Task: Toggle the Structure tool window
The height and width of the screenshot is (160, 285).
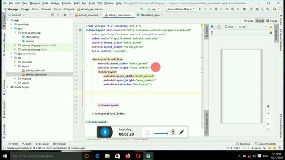Action: click(x=4, y=87)
